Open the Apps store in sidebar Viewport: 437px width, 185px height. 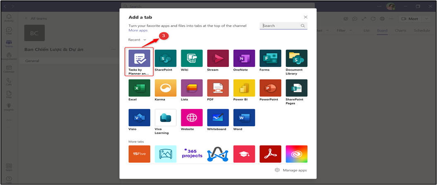click(x=9, y=167)
